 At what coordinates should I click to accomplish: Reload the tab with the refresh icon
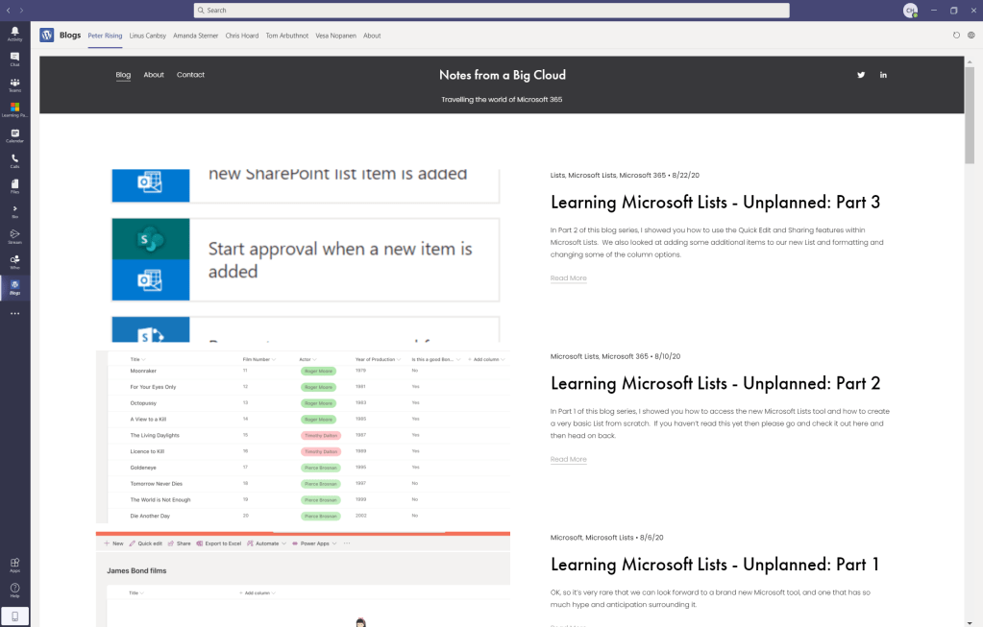(956, 36)
